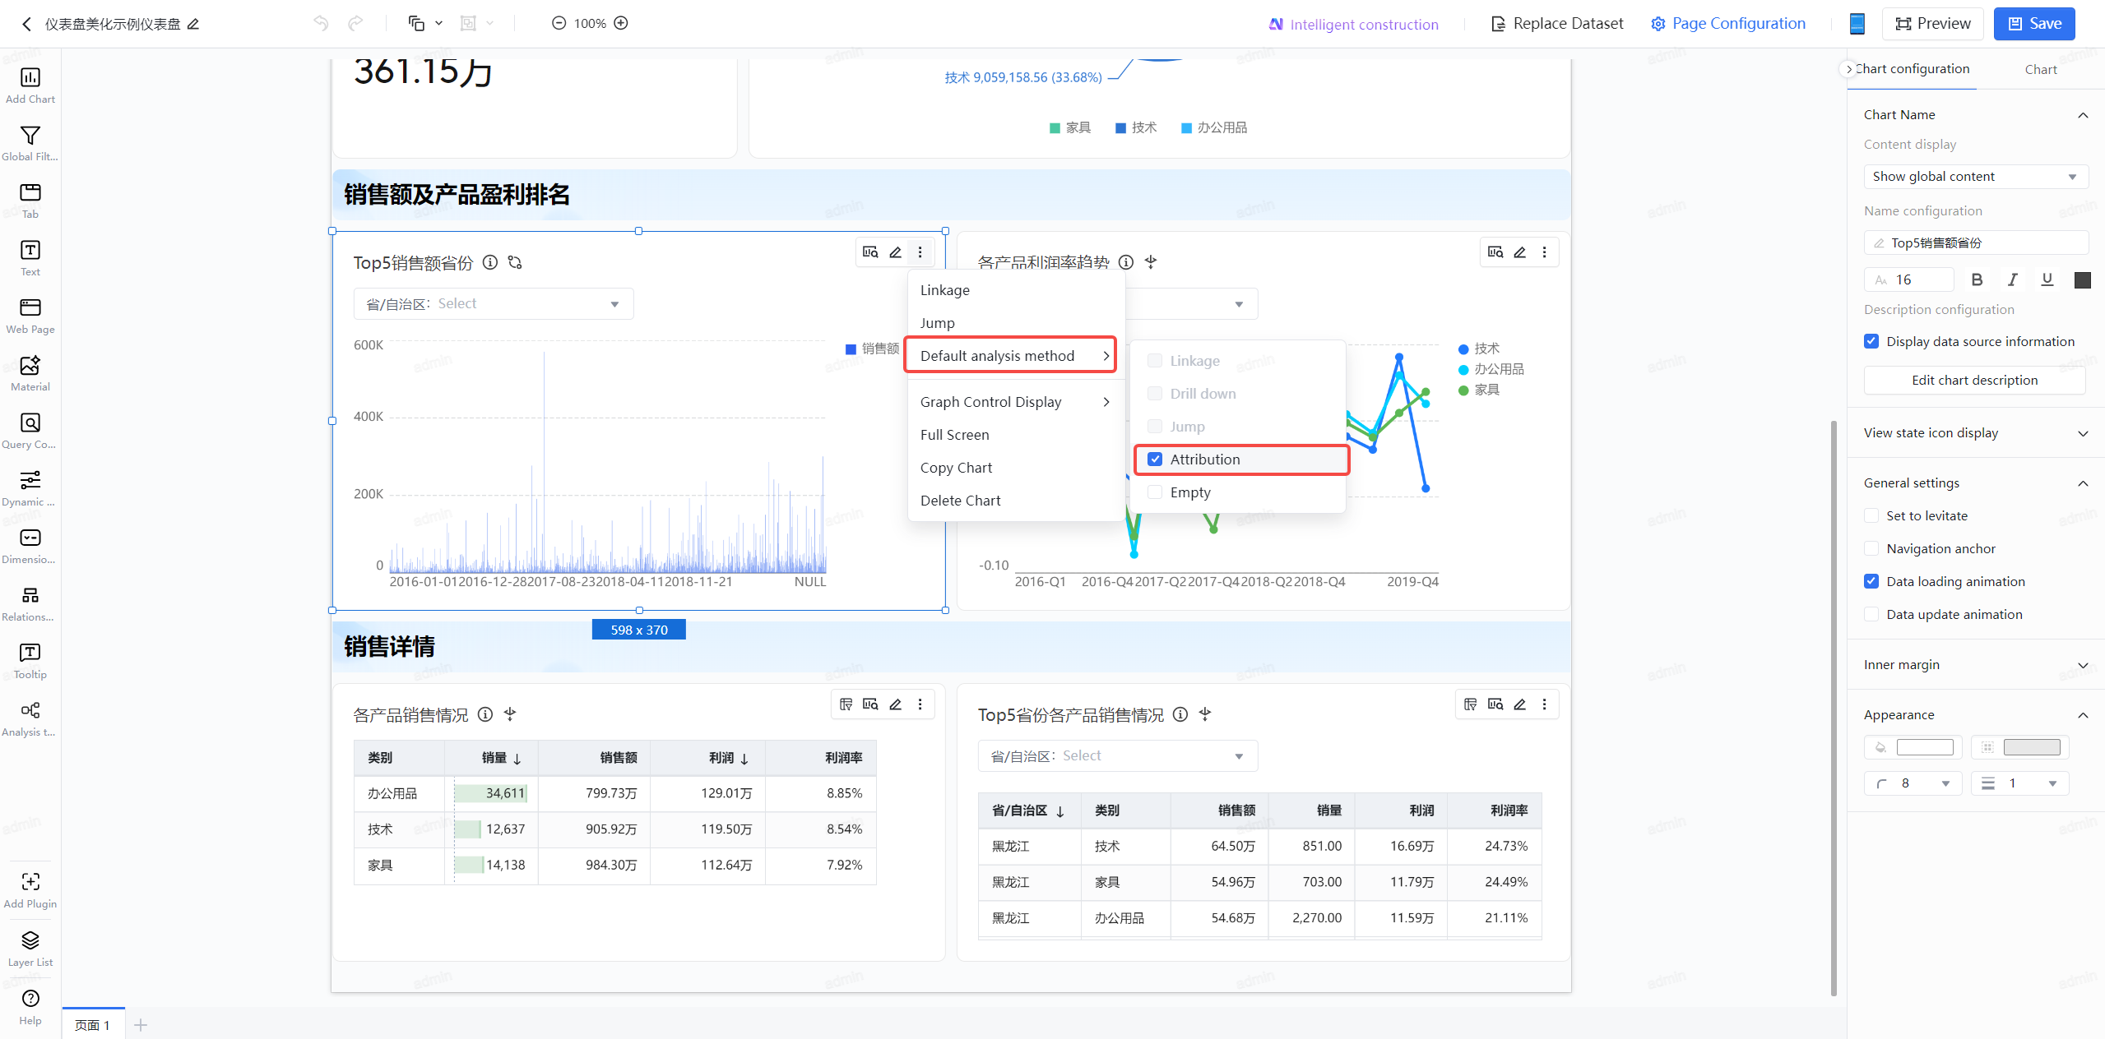Add a Tooltip component
2105x1039 pixels.
click(30, 661)
